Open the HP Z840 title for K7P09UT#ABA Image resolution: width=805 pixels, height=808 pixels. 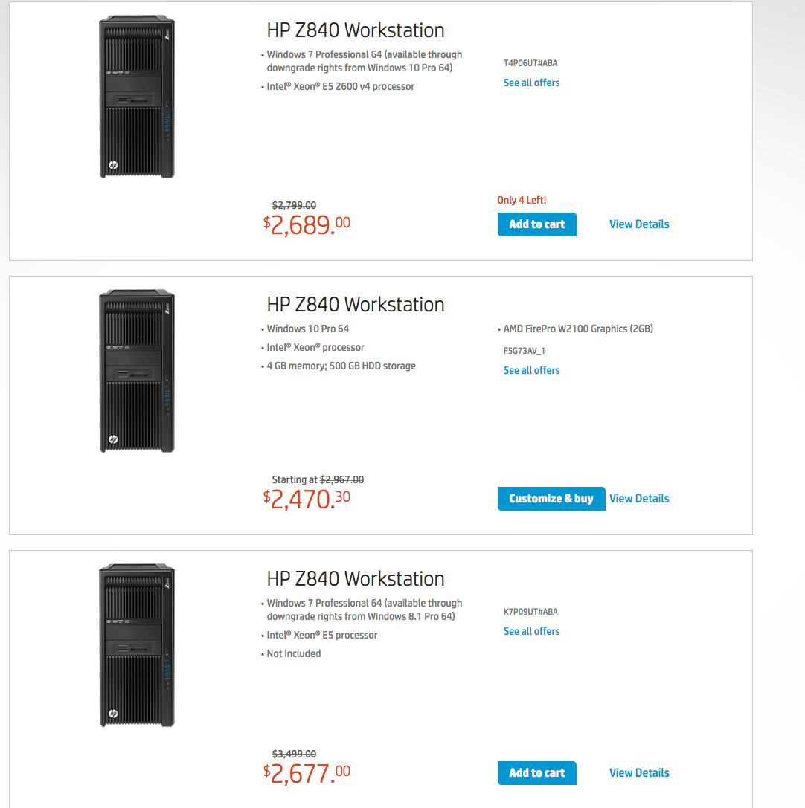coord(356,579)
